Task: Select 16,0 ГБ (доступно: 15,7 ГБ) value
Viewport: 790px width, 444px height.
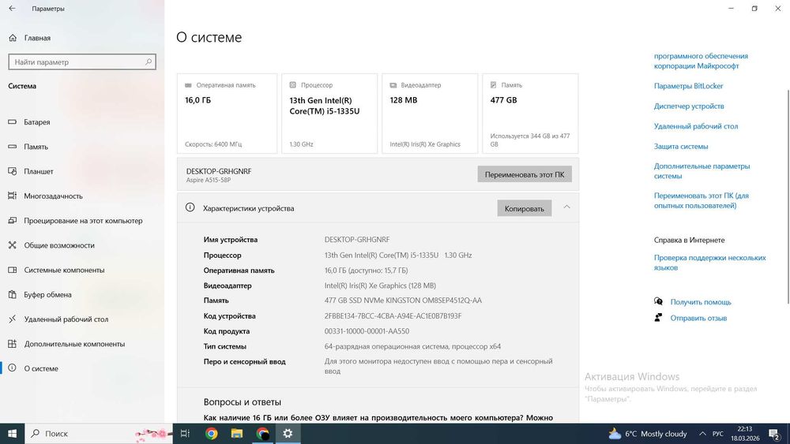Action: pos(366,270)
